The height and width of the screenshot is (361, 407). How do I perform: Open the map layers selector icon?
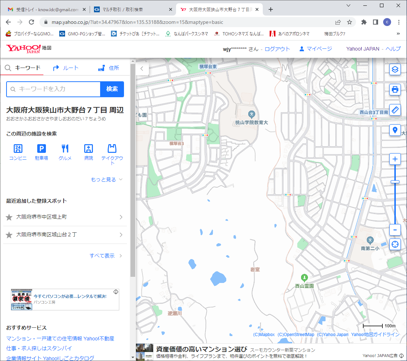(x=395, y=69)
